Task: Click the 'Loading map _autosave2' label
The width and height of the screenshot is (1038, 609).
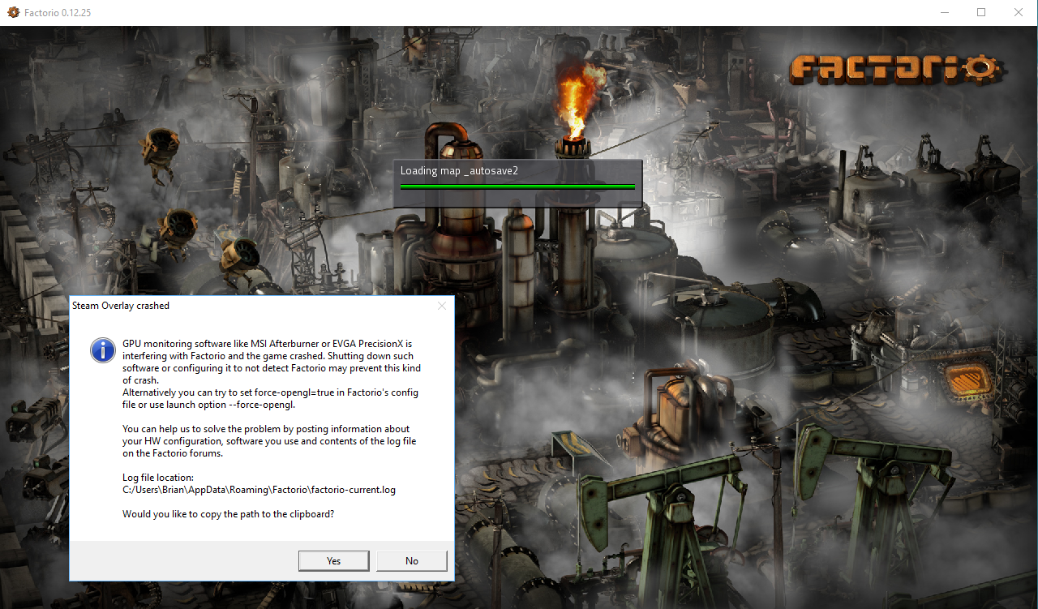Action: [x=459, y=170]
